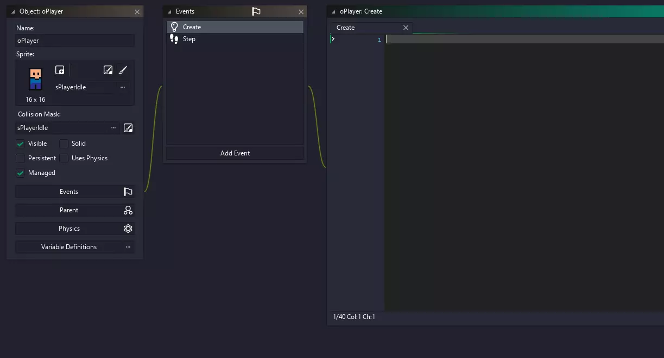The image size is (664, 358).
Task: Open Collision Mask selector ellipsis button
Action: (113, 128)
